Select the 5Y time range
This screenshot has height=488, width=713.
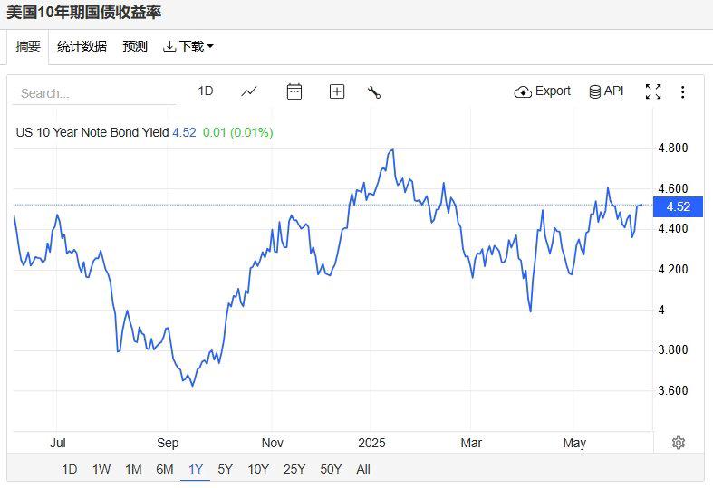pyautogui.click(x=225, y=469)
